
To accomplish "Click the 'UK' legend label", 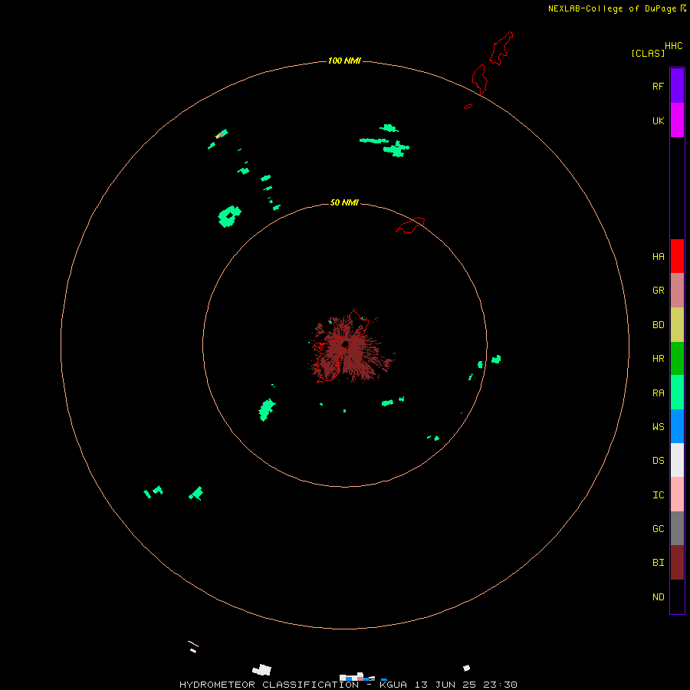I will coord(658,120).
